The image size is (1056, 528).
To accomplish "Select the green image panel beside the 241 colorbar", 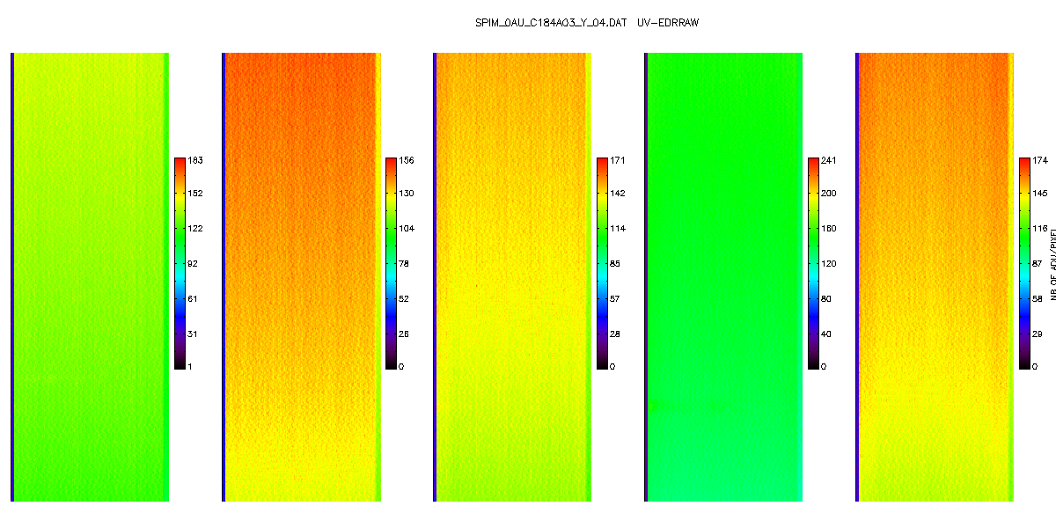I will (x=723, y=277).
